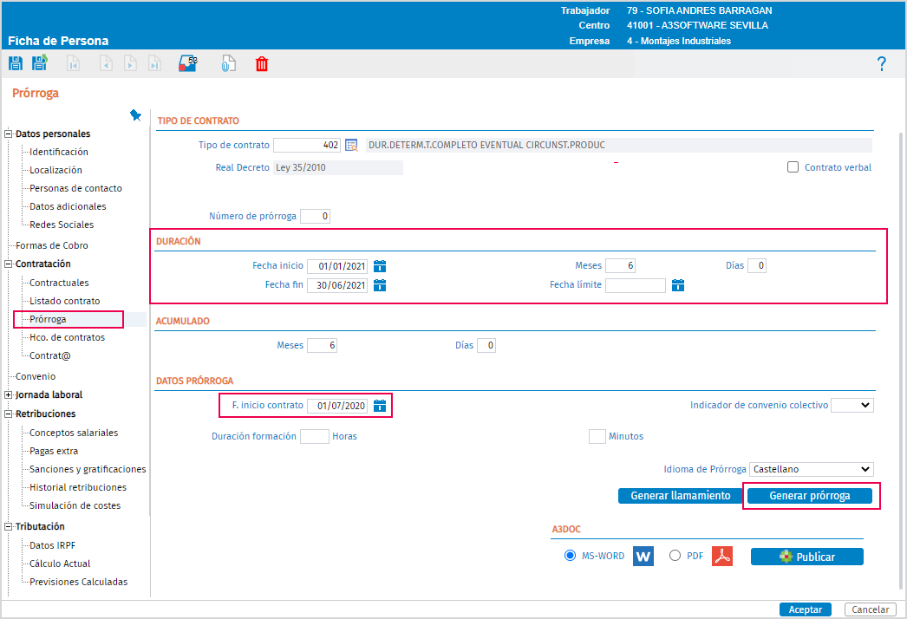Go to the first record page icon
This screenshot has width=907, height=619.
pyautogui.click(x=73, y=63)
